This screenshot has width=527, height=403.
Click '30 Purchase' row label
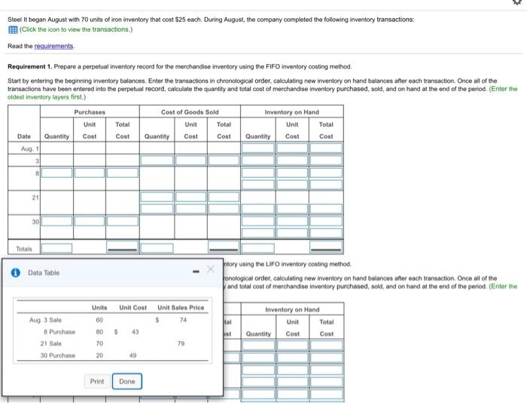click(57, 356)
